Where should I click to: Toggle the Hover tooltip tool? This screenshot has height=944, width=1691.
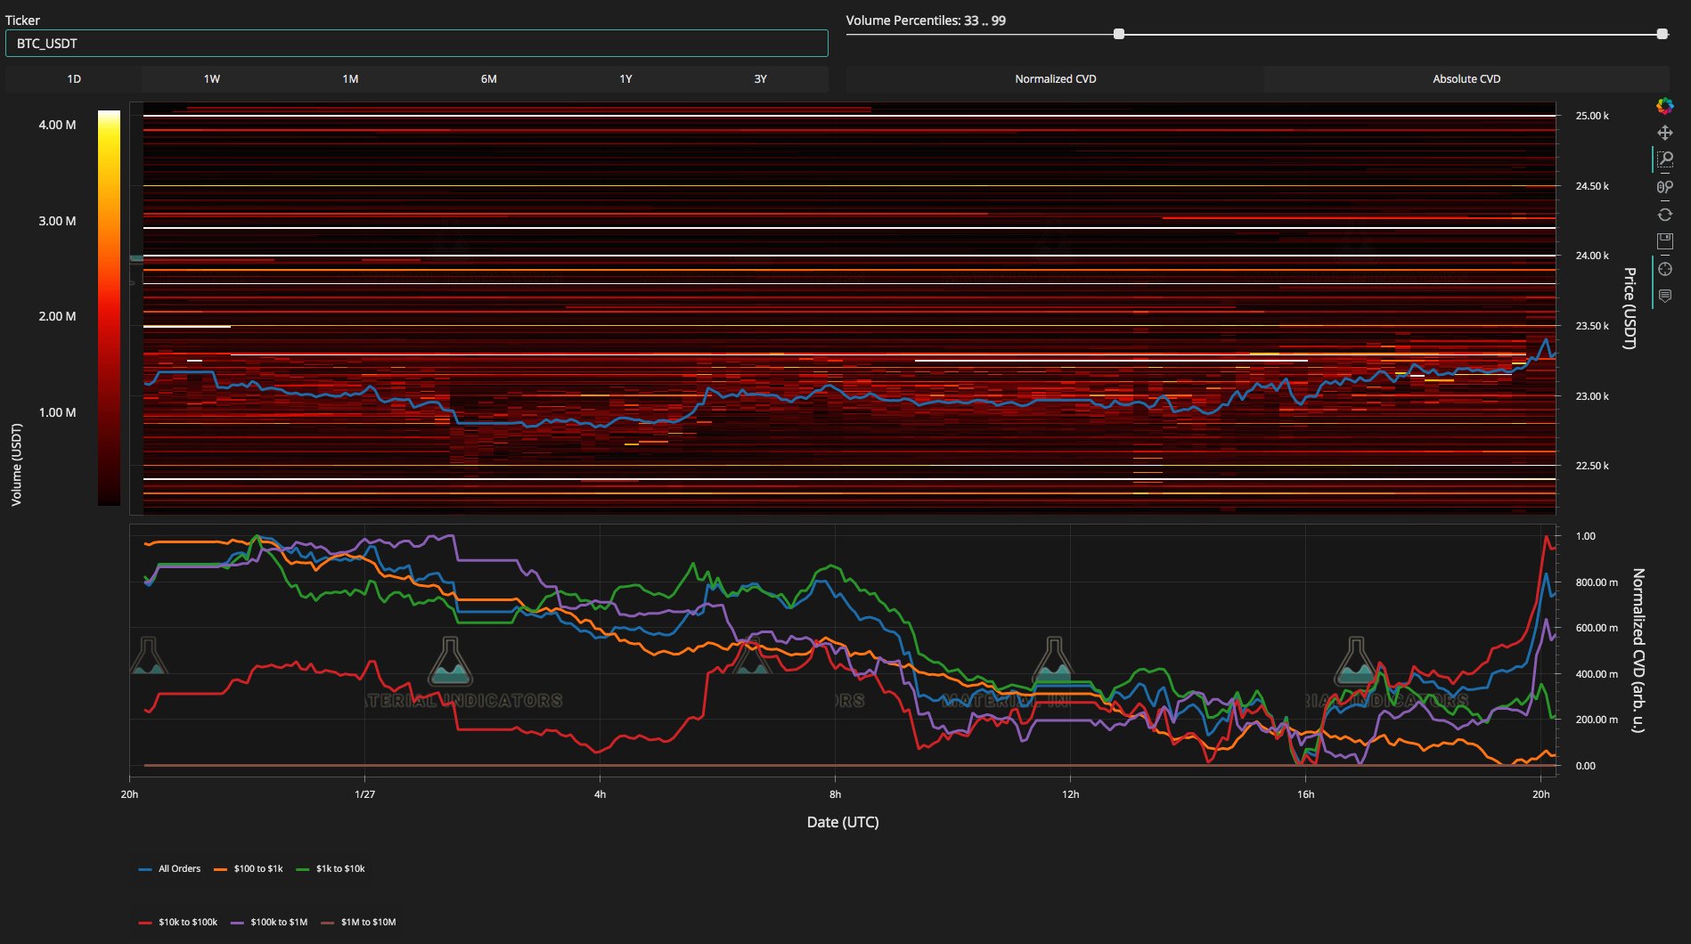(1664, 296)
